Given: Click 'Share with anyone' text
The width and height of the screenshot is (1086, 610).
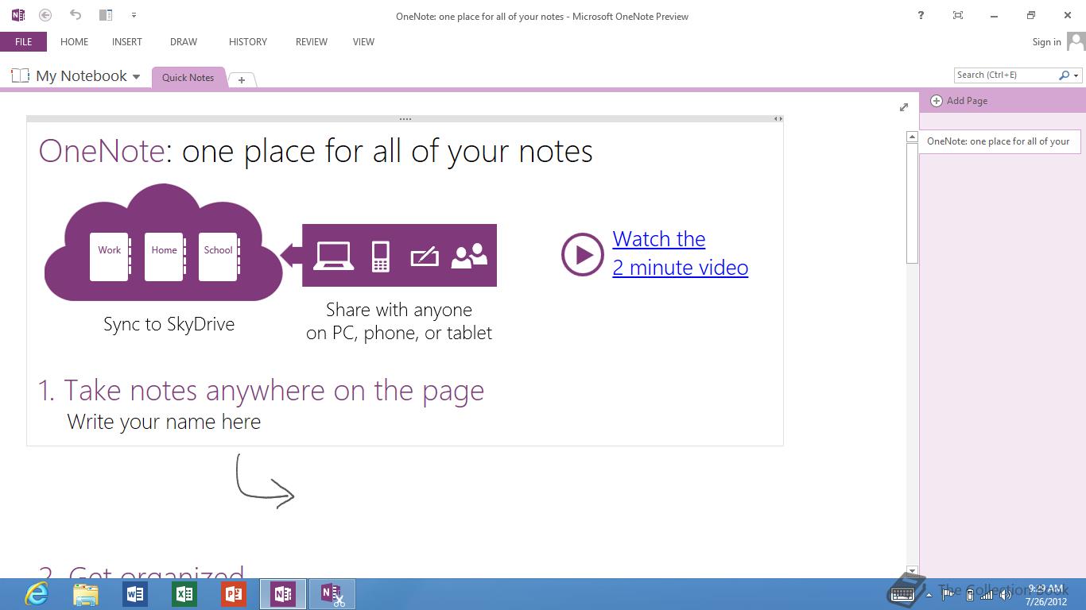Looking at the screenshot, I should [x=399, y=310].
